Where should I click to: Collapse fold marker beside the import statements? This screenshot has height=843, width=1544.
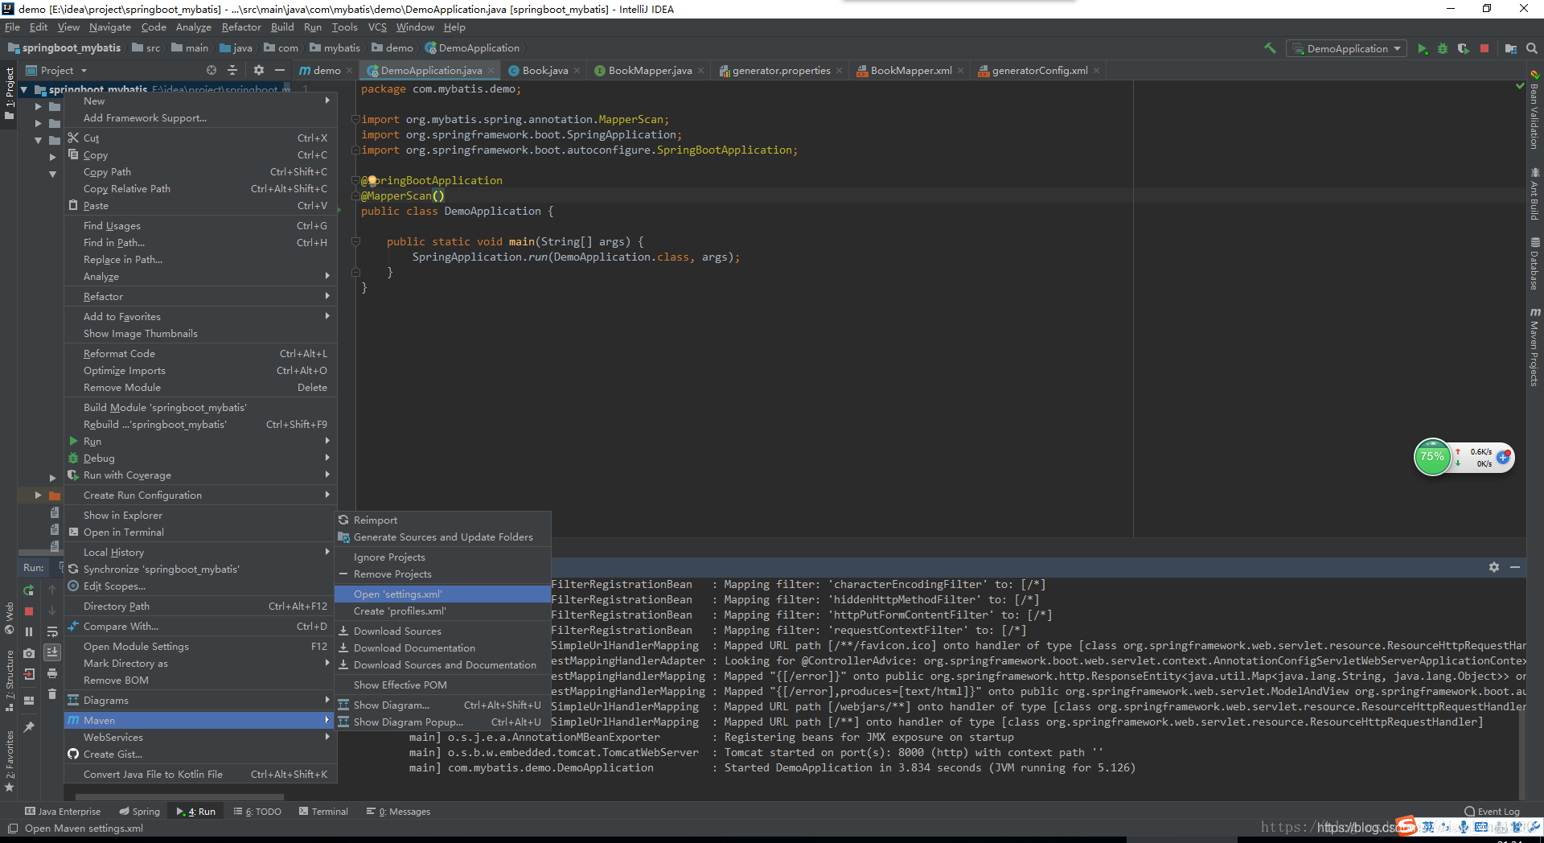355,120
